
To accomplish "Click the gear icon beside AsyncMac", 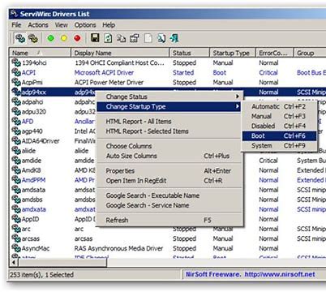I will click(x=16, y=248).
